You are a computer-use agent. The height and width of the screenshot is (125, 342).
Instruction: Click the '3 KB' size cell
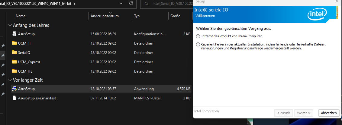point(187,34)
